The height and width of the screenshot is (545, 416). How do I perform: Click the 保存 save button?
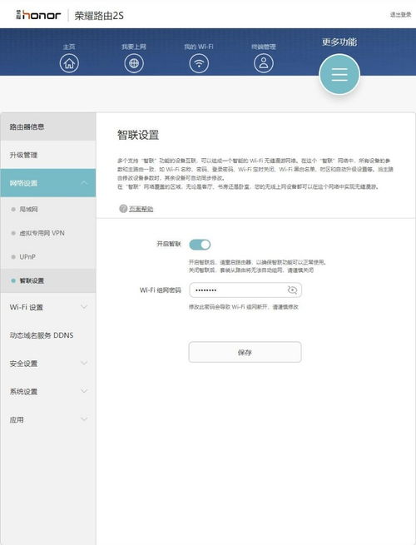245,352
